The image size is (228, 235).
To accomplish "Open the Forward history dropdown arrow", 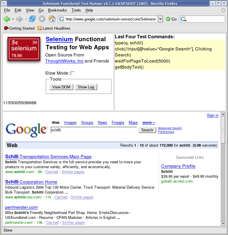I will pyautogui.click(x=26, y=19).
